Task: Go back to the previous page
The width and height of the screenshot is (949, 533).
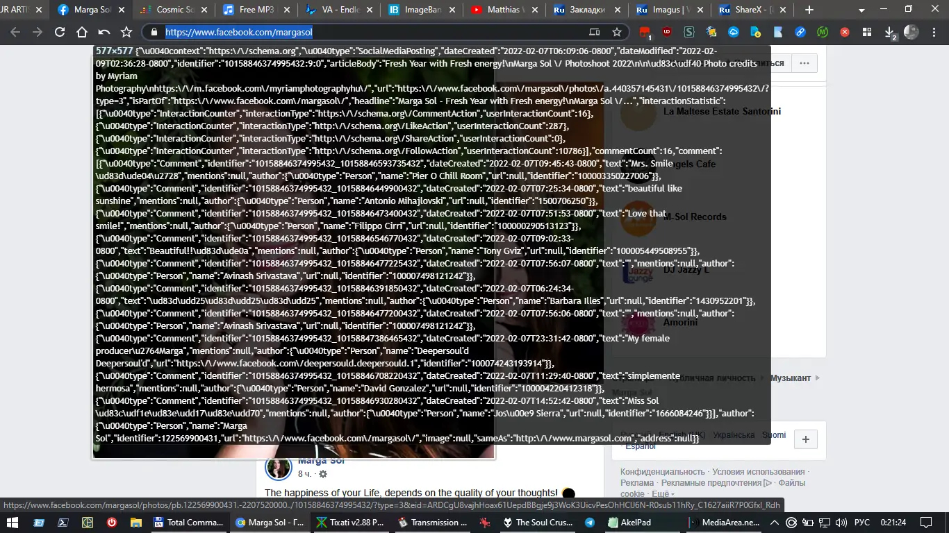Action: pyautogui.click(x=15, y=32)
